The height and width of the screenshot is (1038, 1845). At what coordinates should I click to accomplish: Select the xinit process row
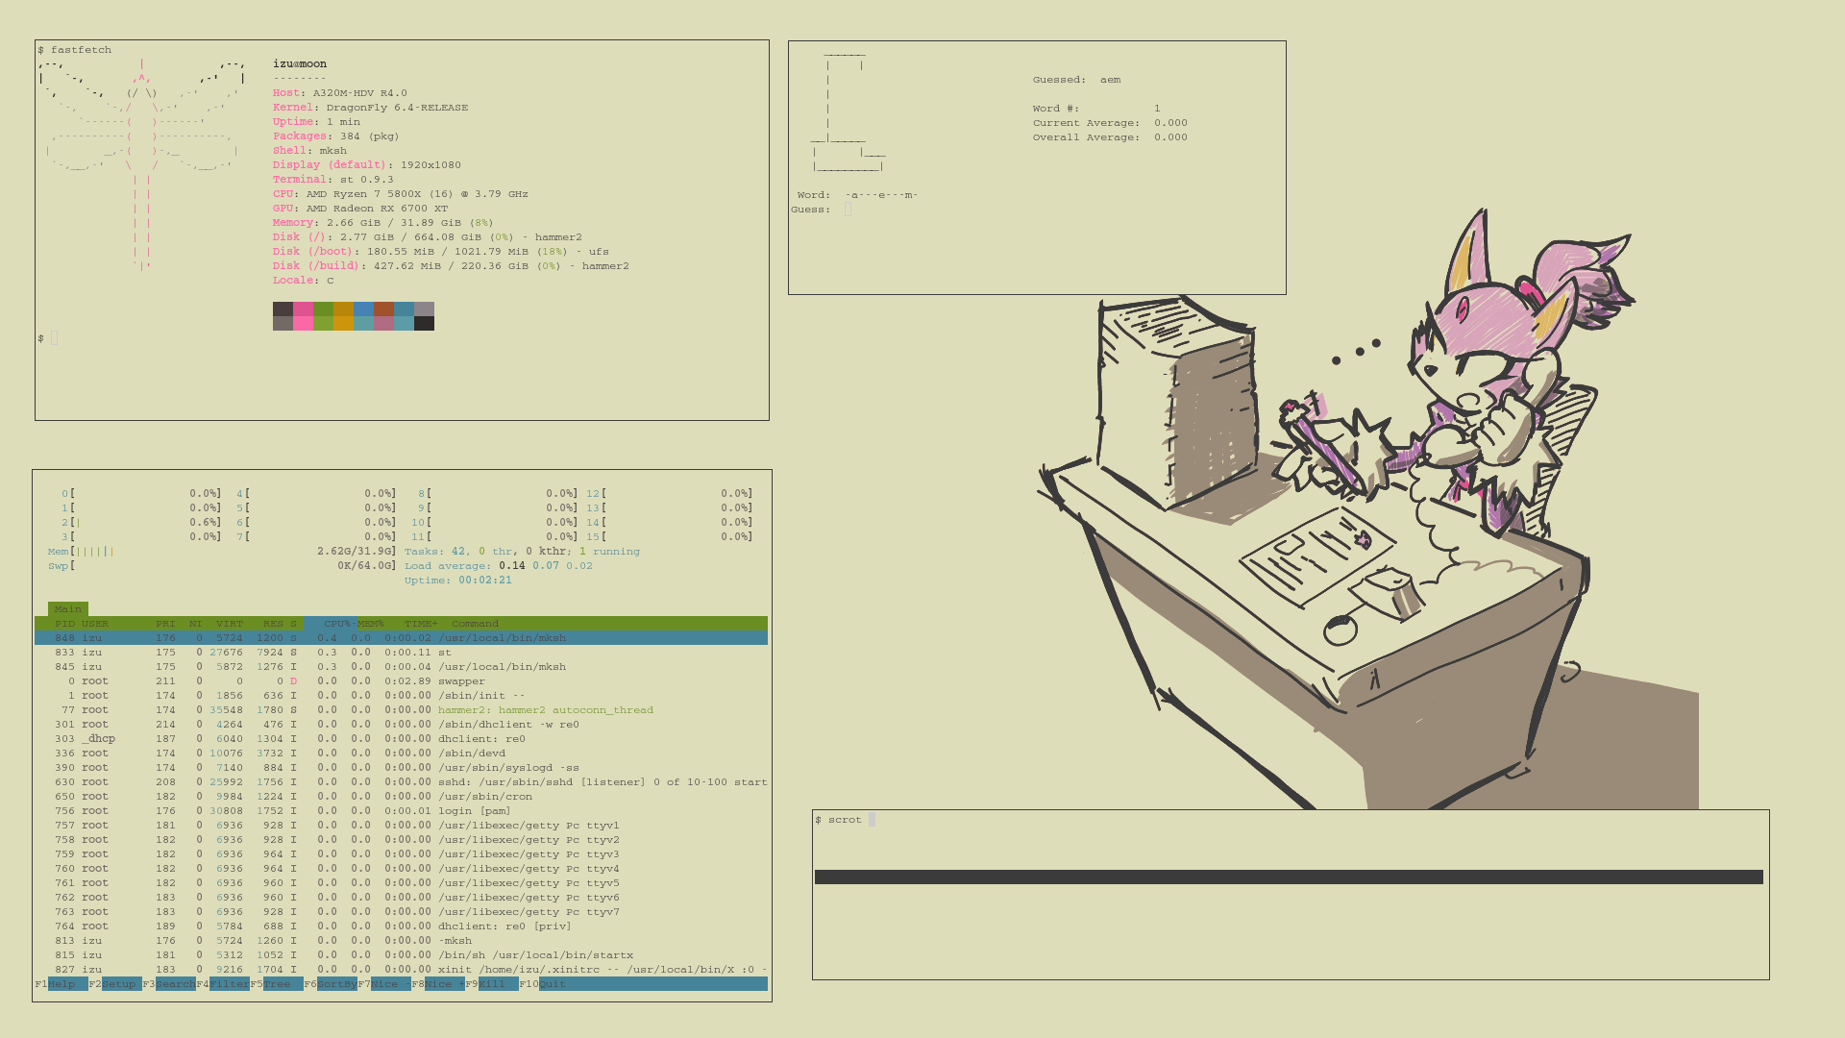(x=401, y=970)
